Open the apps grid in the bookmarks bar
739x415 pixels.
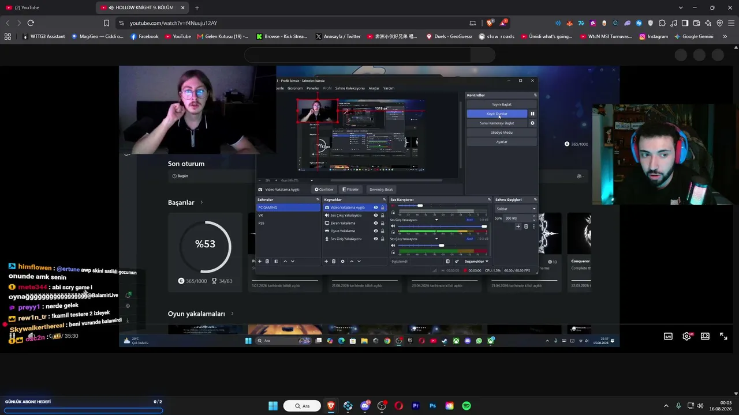click(8, 36)
